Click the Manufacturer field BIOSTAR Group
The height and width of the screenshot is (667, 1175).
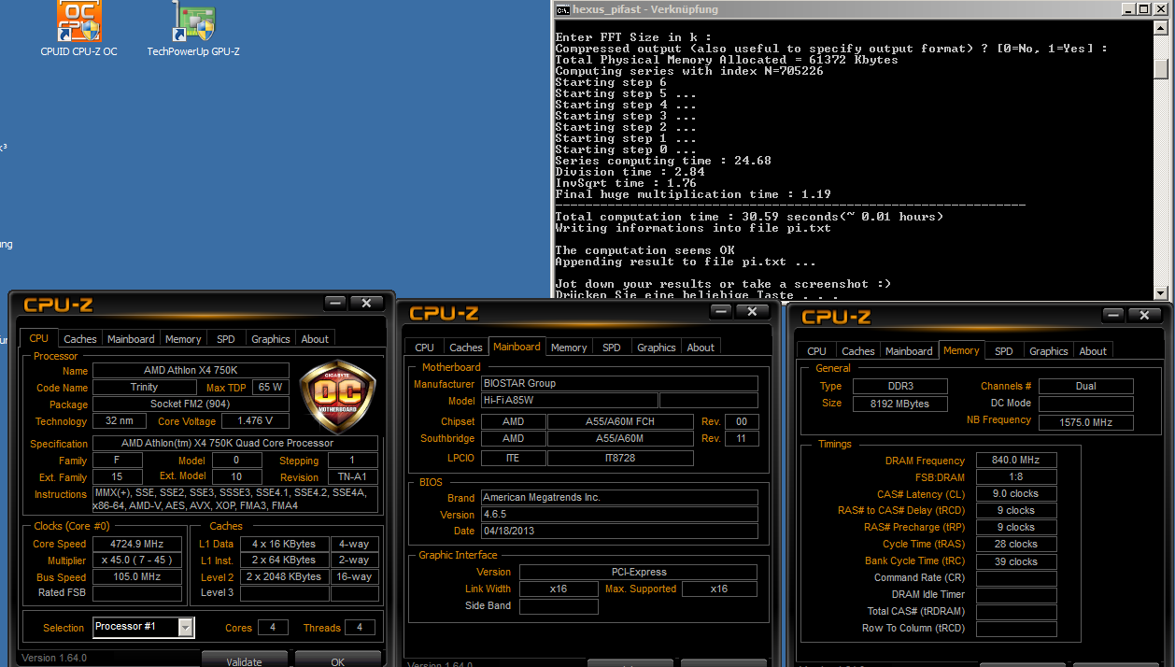(619, 383)
